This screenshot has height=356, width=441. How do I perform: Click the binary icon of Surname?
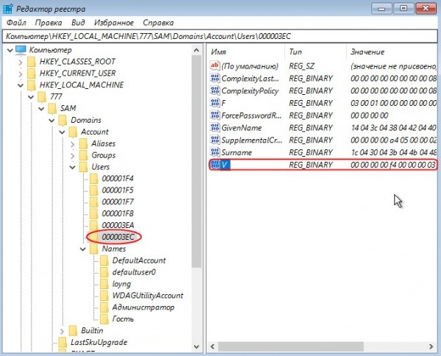pos(215,152)
